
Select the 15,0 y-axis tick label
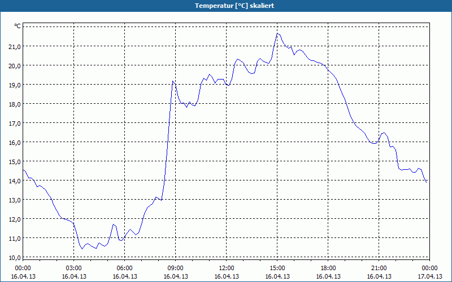15,162
